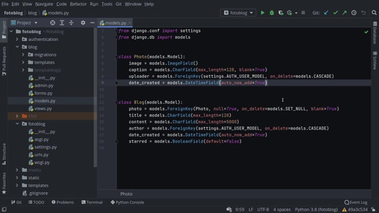Open the Terminal tool window
The height and width of the screenshot is (213, 379).
tap(92, 202)
